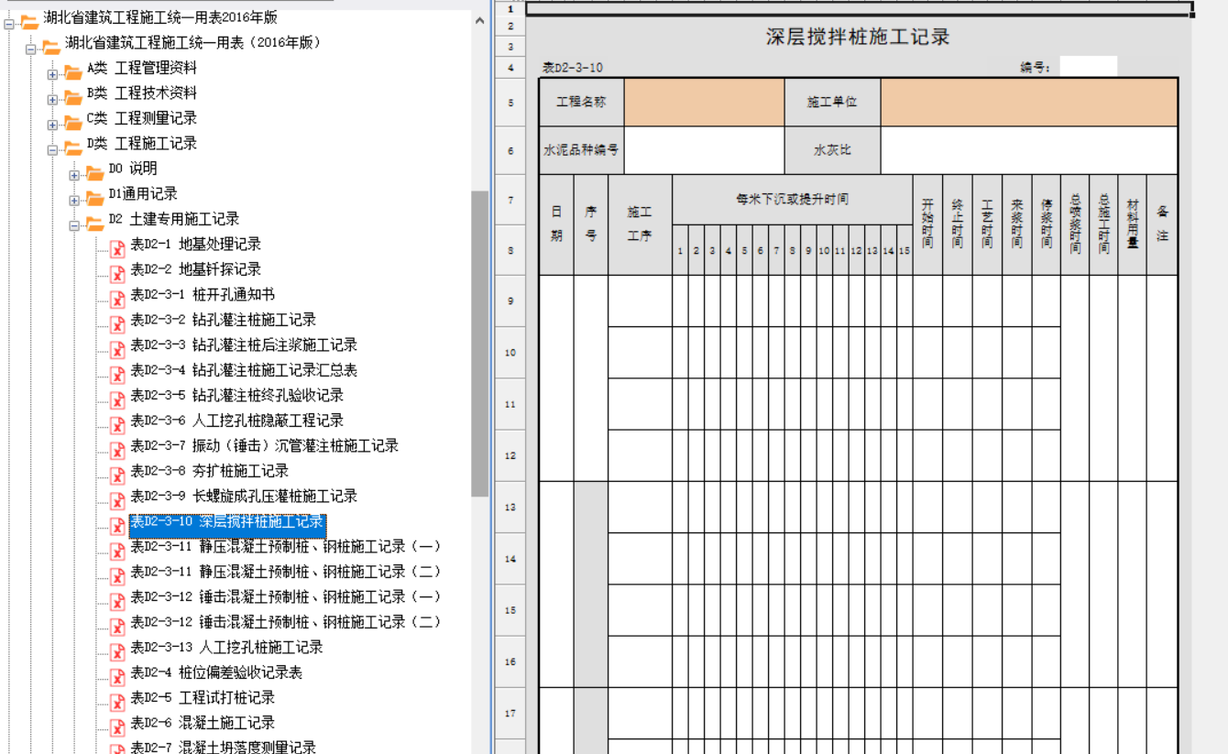
Task: Click the document icon of 表D2-3-7 振动（锤击）沉管灌注桩施工记录
Action: pos(117,450)
